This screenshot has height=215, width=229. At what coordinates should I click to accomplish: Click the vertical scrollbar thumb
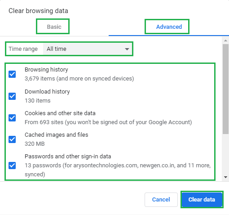pyautogui.click(x=225, y=89)
